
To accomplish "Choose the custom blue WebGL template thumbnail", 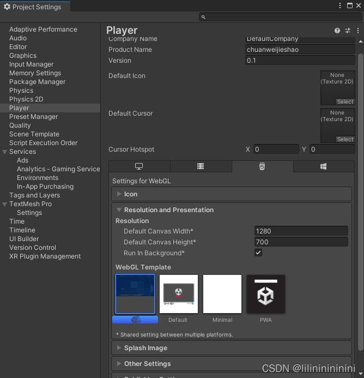I will pos(135,294).
